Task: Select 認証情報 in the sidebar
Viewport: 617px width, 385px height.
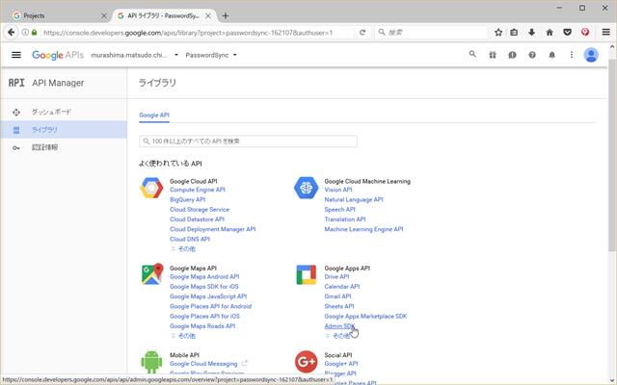Action: (64, 147)
